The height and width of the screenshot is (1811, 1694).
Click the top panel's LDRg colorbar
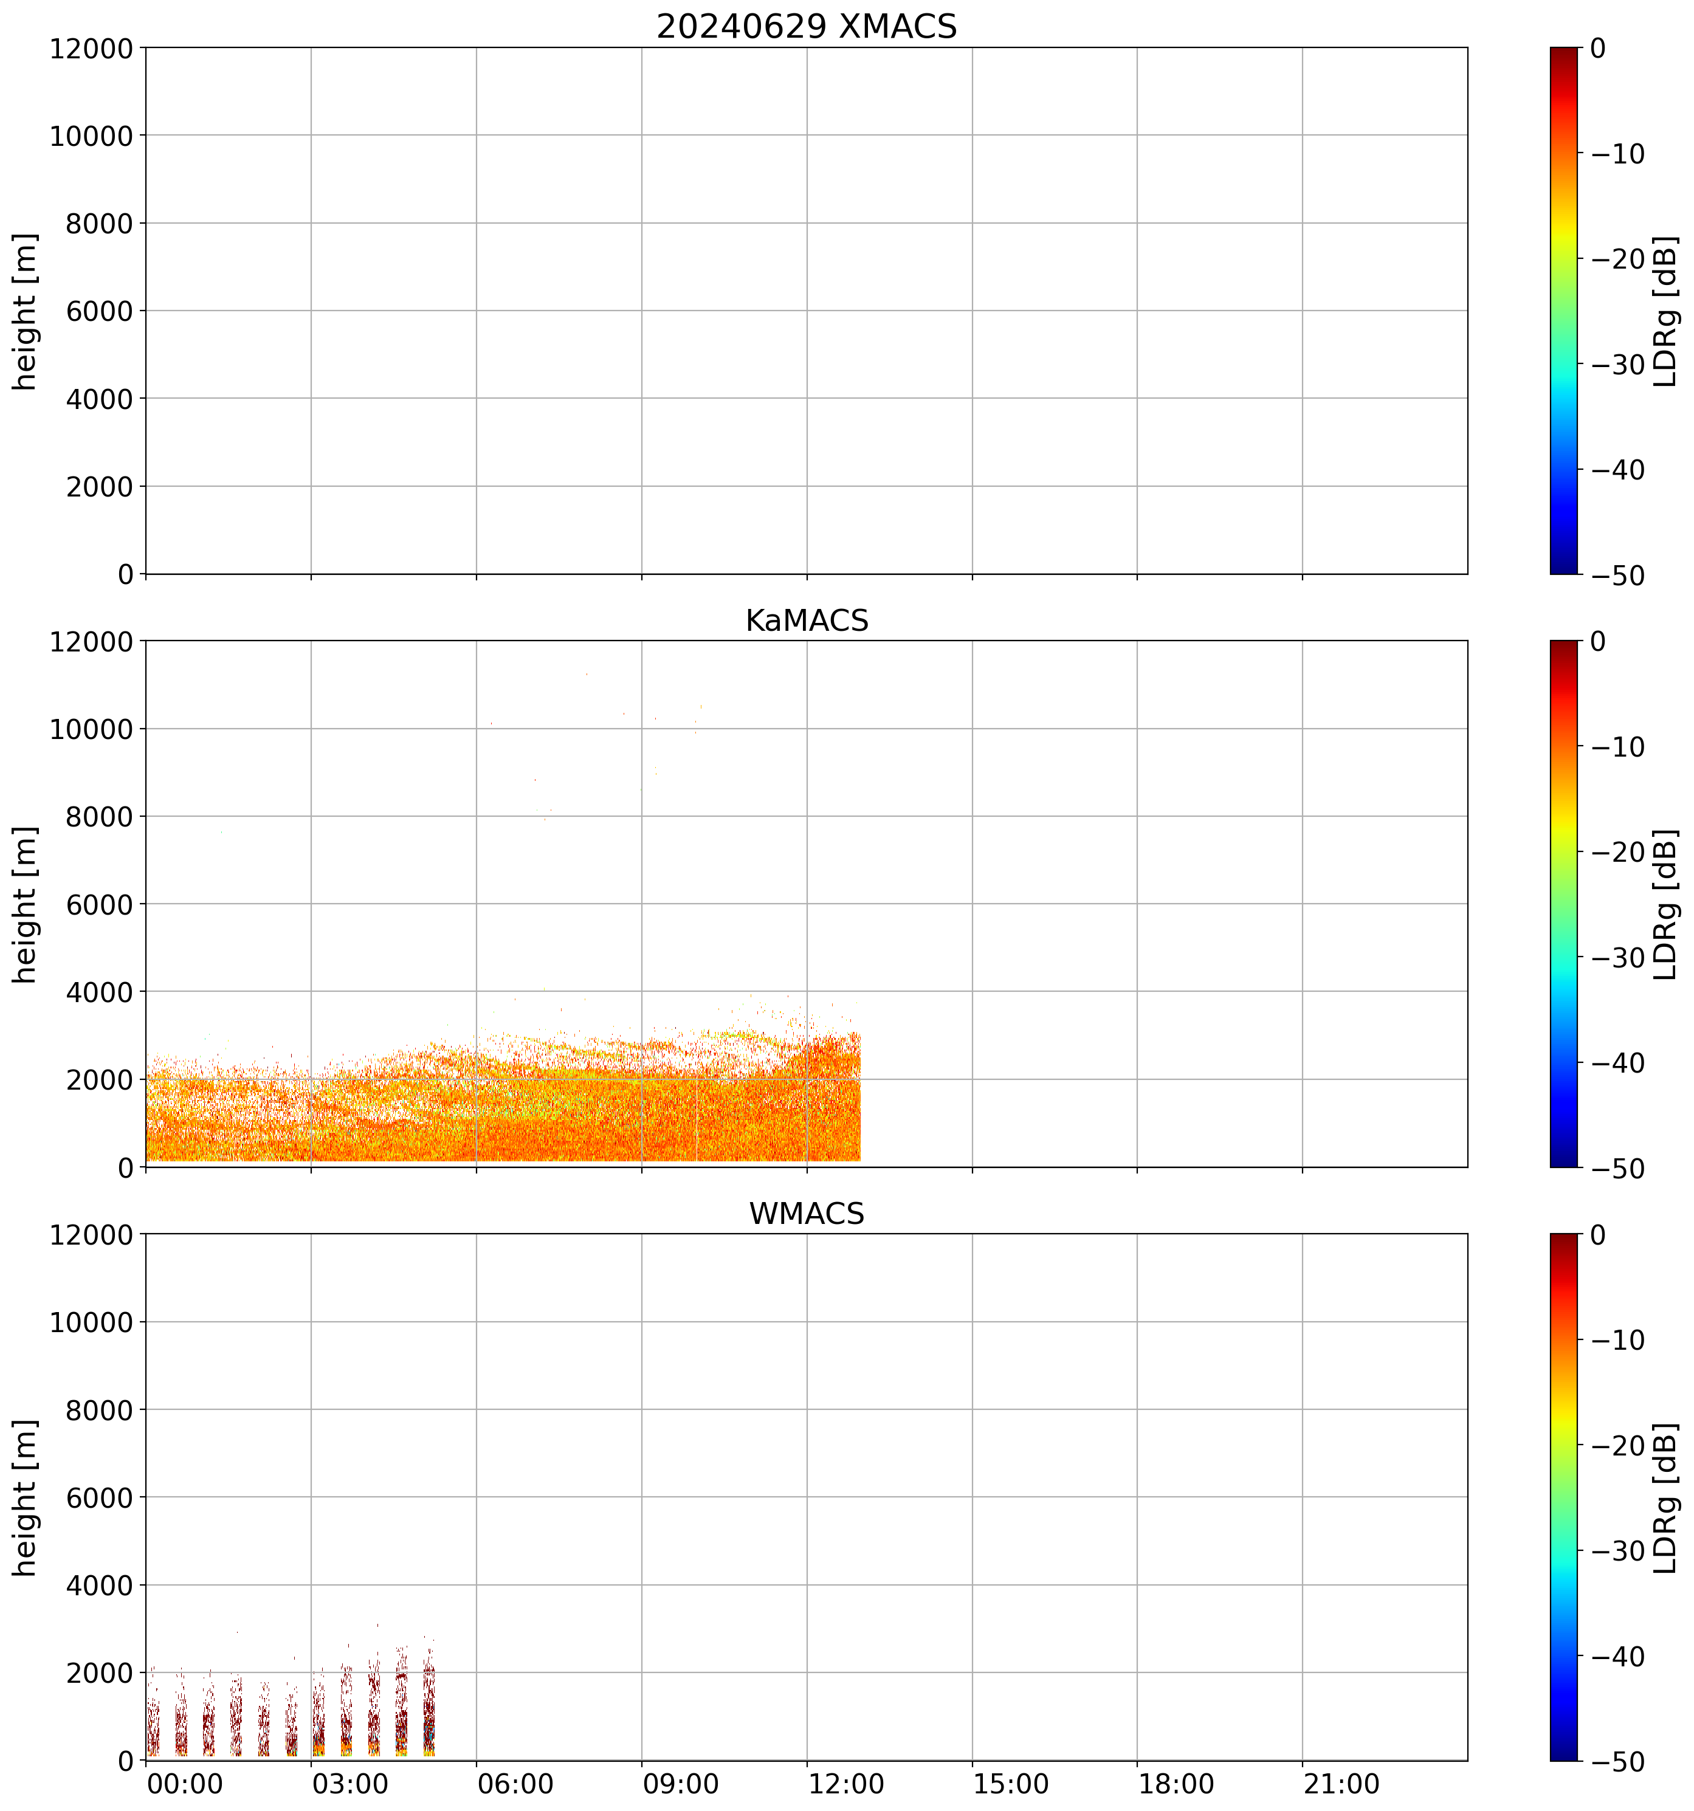(1563, 310)
